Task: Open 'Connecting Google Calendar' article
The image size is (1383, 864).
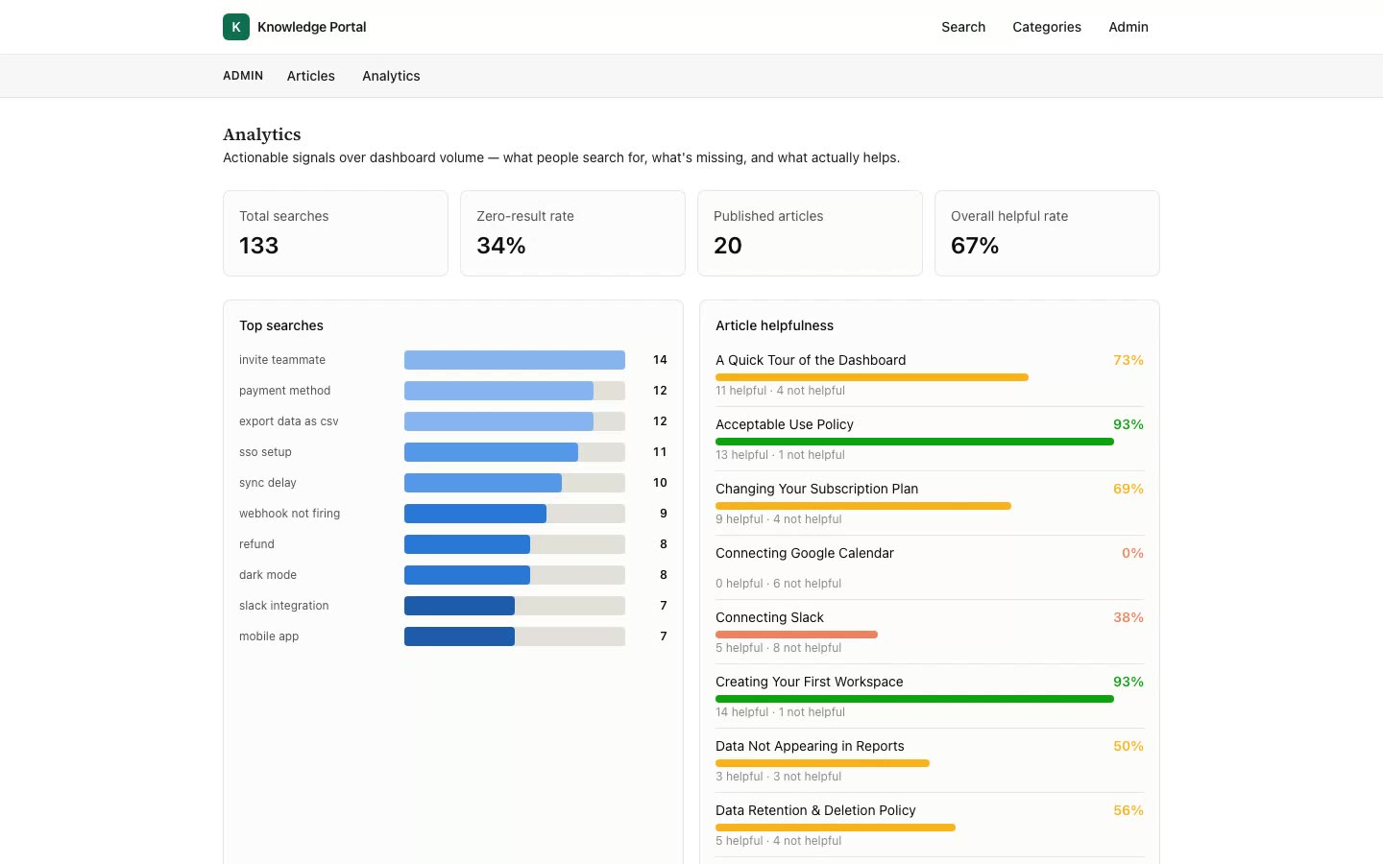Action: 805,553
